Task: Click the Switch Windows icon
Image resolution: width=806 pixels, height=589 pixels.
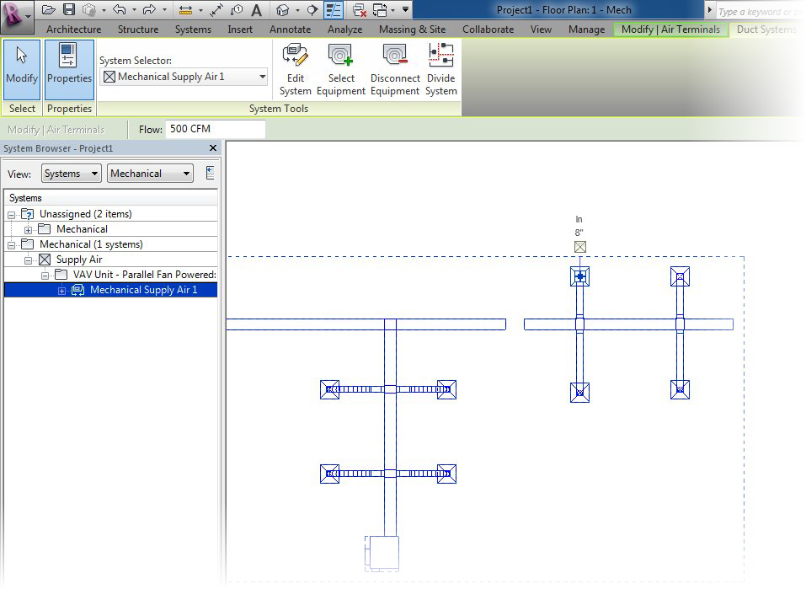Action: coord(381,10)
